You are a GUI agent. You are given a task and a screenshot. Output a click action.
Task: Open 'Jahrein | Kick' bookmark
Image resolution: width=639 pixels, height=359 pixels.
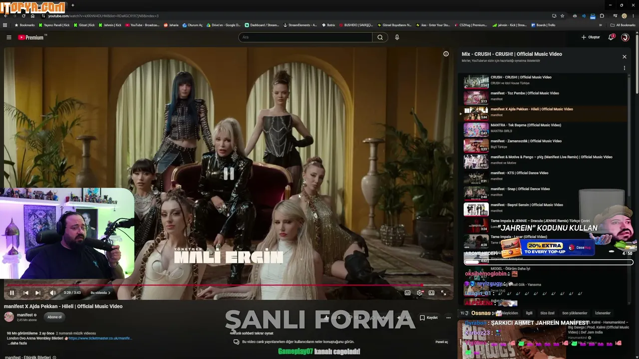(110, 25)
